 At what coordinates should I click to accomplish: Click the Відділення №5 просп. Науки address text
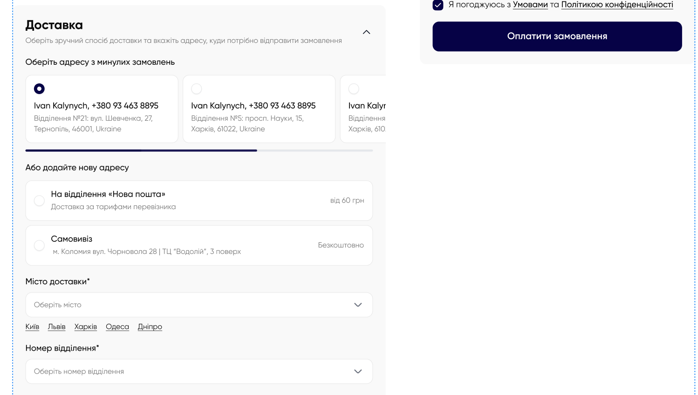tap(247, 123)
